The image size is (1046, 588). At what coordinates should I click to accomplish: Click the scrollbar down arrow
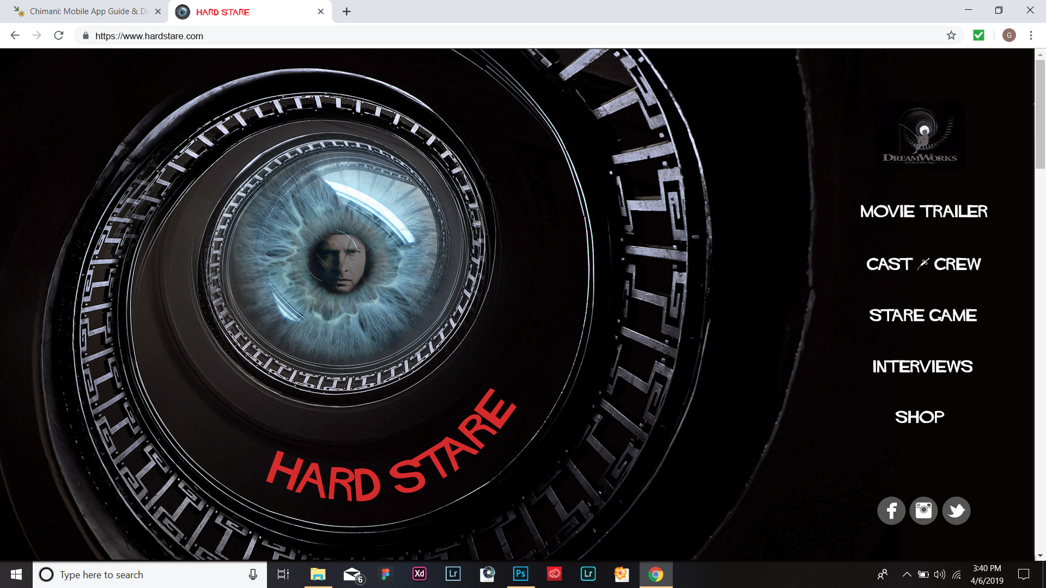pyautogui.click(x=1040, y=555)
